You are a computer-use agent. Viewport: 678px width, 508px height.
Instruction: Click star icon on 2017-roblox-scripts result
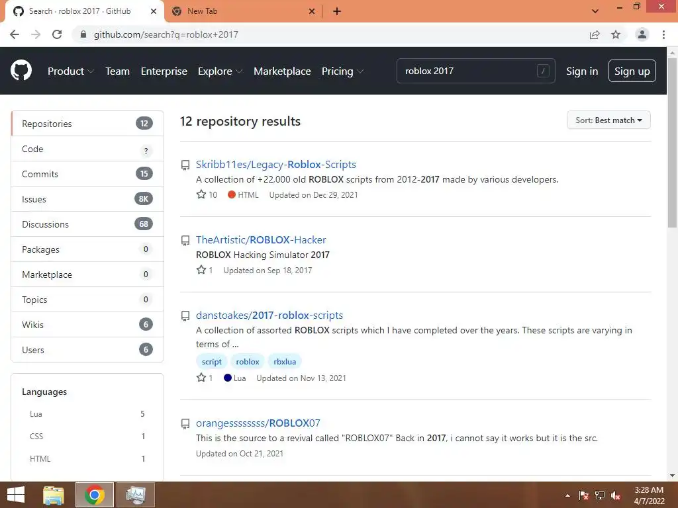(x=201, y=378)
